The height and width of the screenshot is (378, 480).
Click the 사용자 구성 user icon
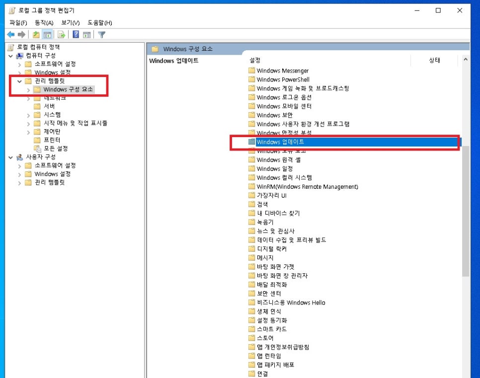(x=19, y=157)
